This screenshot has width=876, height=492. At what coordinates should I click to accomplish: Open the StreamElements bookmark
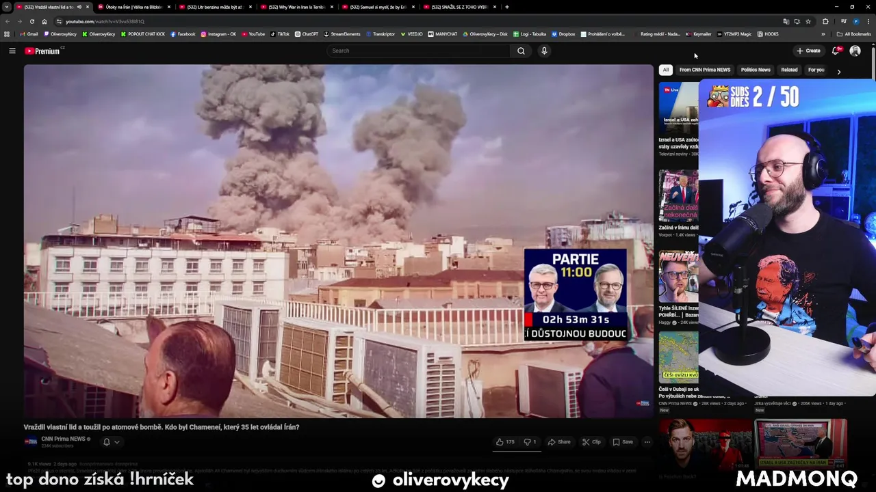[x=342, y=34]
